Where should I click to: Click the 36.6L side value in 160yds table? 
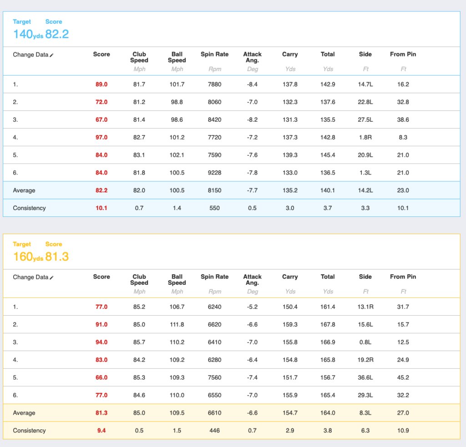[365, 377]
